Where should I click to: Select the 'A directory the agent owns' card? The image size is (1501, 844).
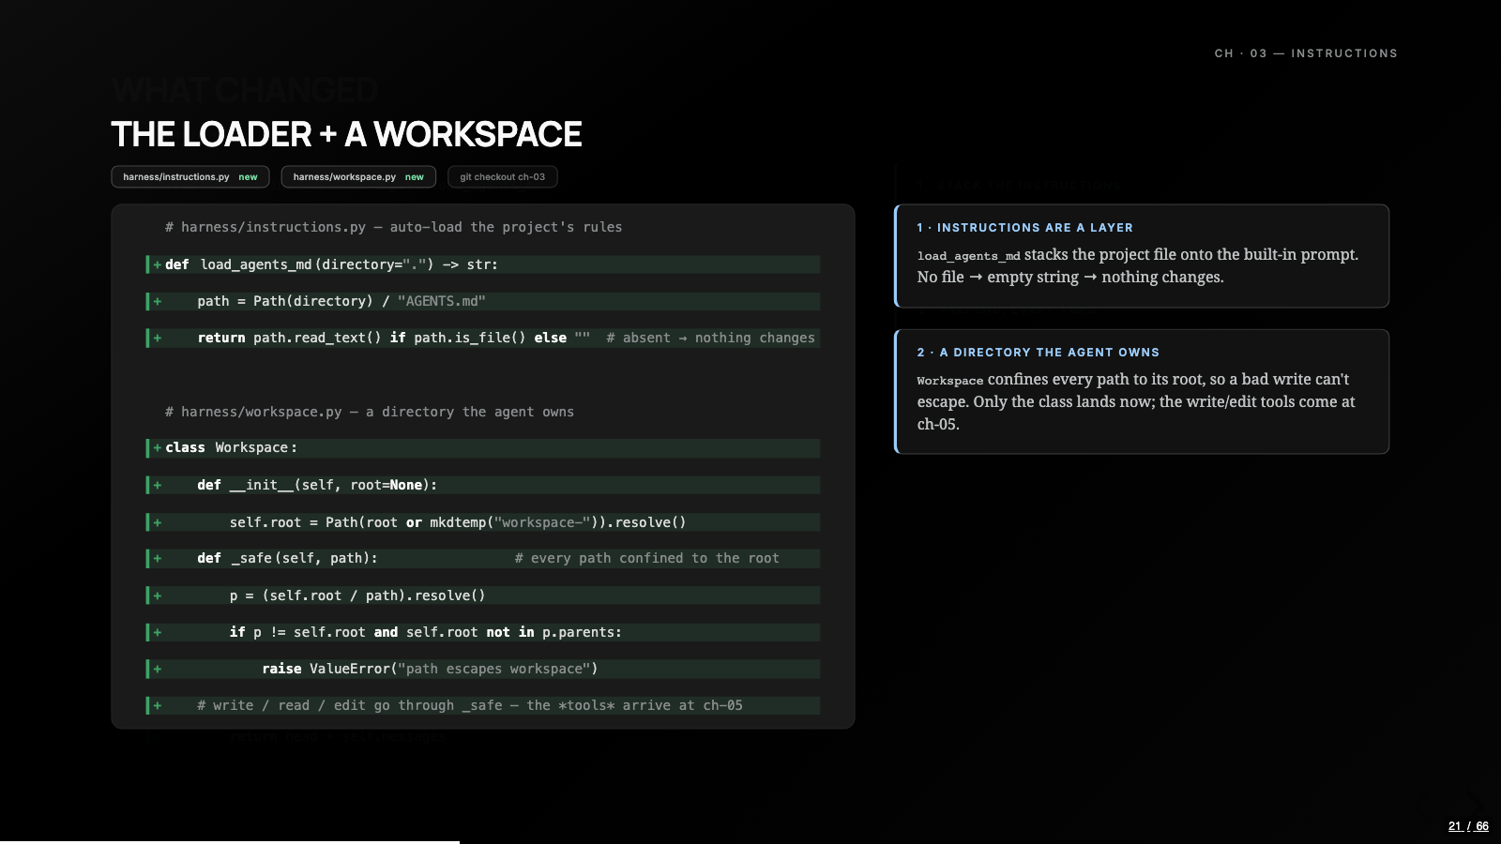[x=1142, y=392]
